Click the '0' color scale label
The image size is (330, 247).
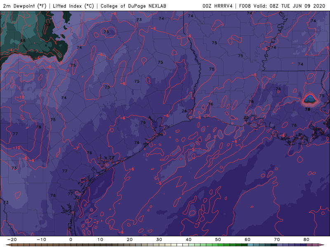pyautogui.click(x=71, y=240)
